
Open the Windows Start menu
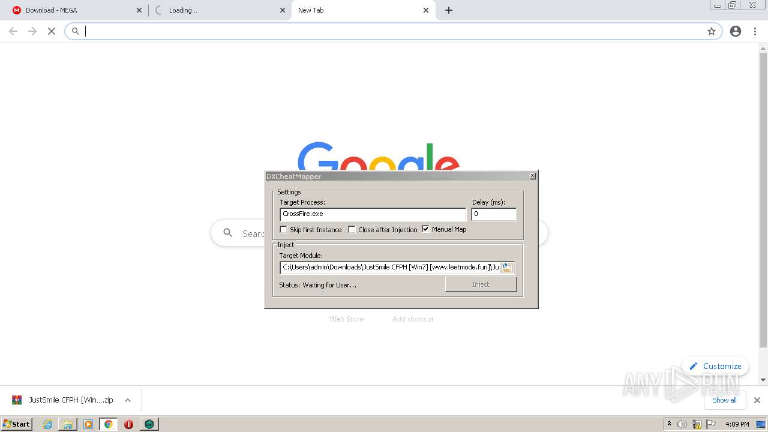pos(17,424)
